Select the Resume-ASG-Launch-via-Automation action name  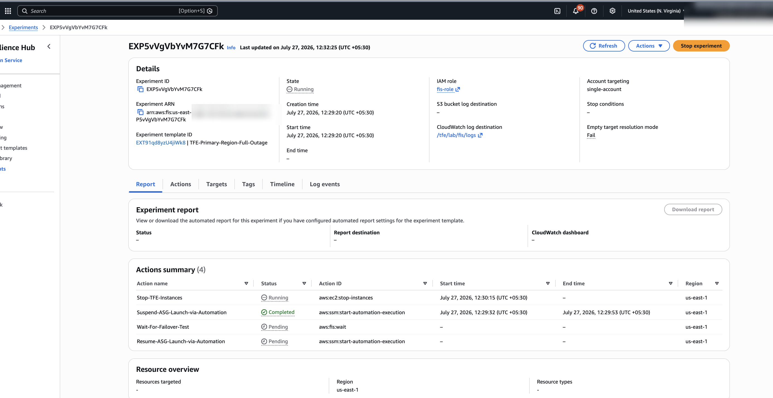click(181, 341)
